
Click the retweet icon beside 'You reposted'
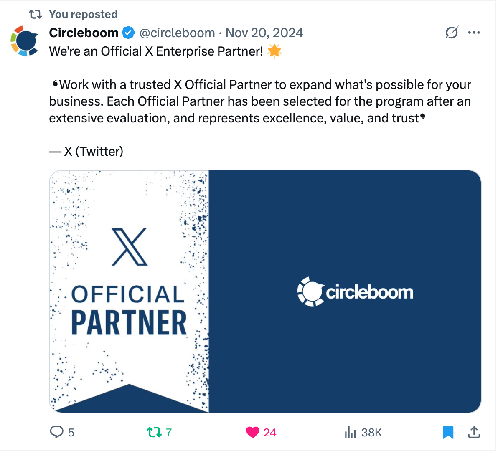[x=36, y=14]
